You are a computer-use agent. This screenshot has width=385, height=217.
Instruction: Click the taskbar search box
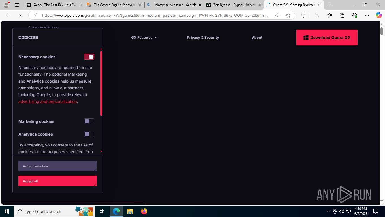[x=54, y=211]
